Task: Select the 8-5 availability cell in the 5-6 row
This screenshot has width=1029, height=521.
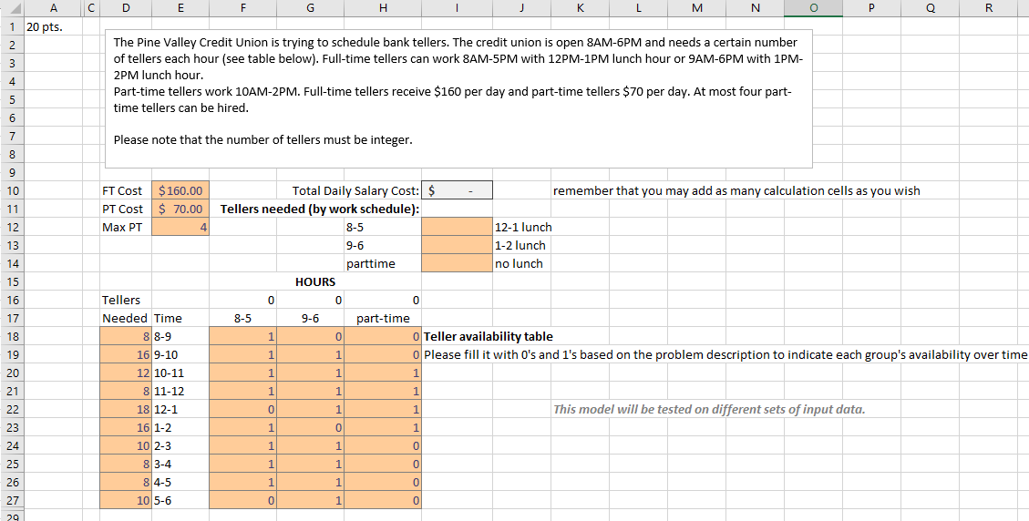Action: click(242, 501)
